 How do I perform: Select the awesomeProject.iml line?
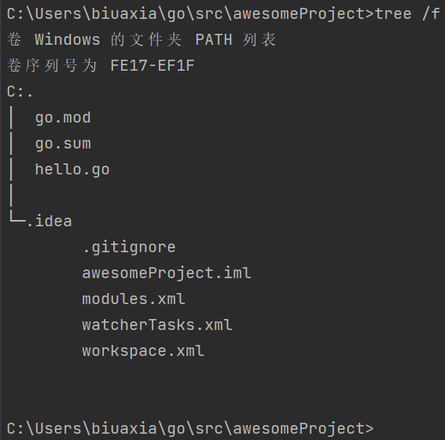(x=167, y=273)
